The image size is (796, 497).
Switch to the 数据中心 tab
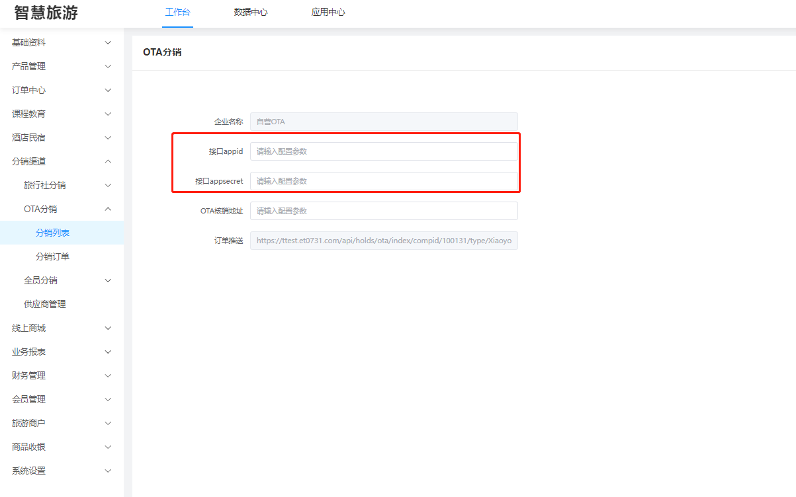251,12
